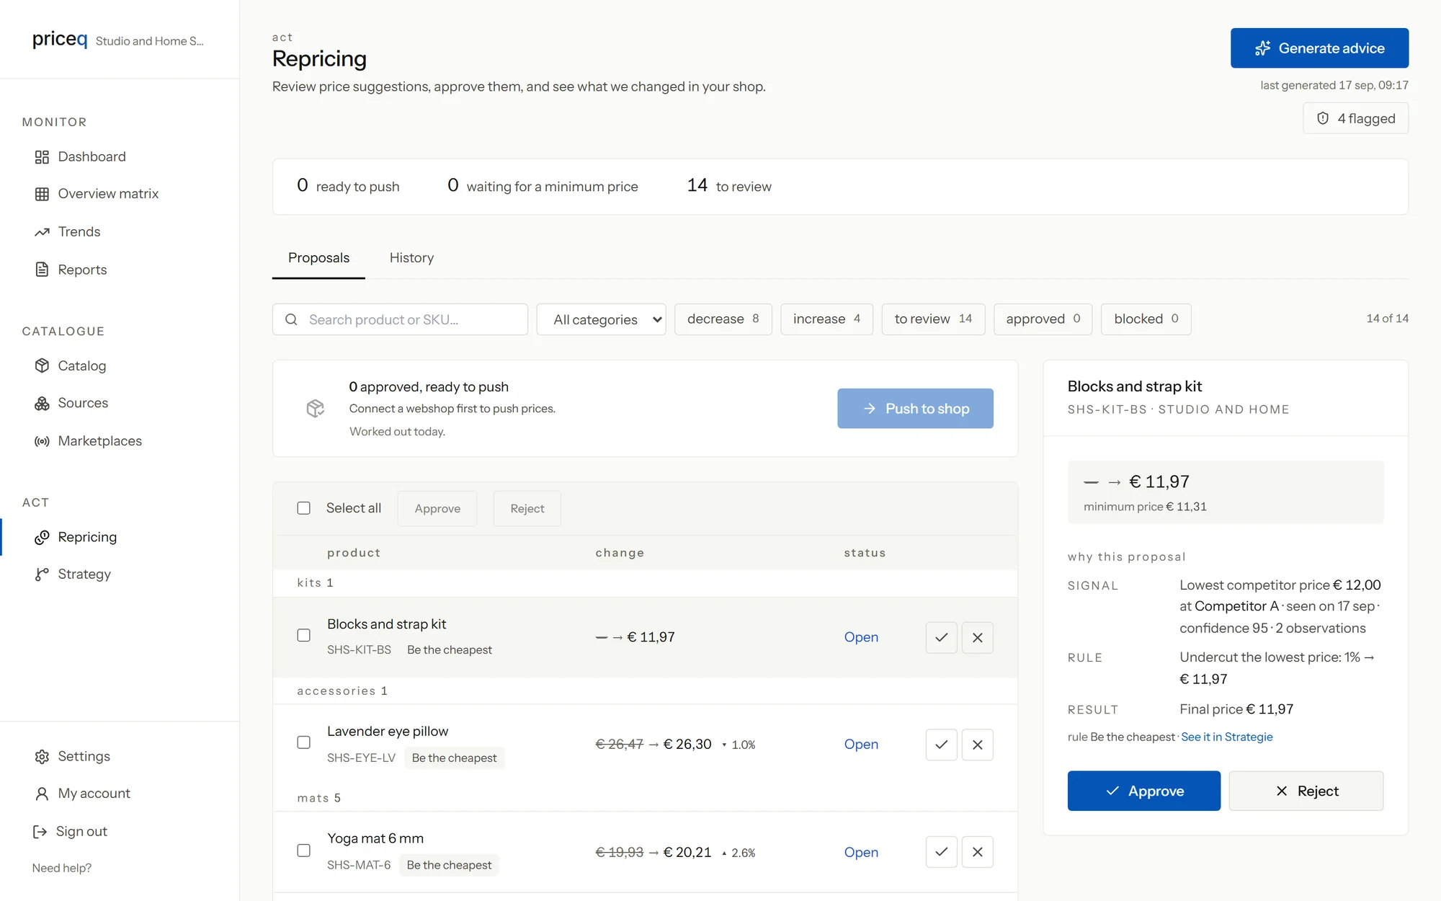Screen dimensions: 1441x901
Task: Filter proposals by to review
Action: (x=933, y=319)
